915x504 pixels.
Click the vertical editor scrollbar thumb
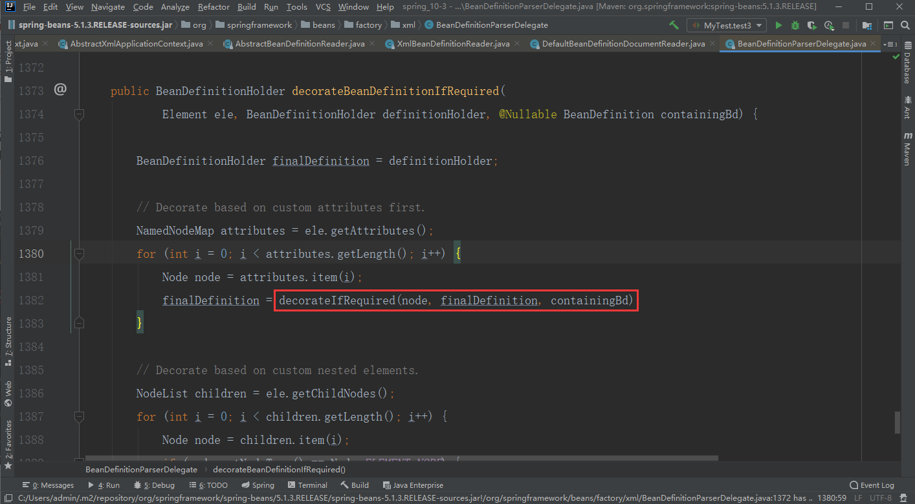tap(896, 422)
